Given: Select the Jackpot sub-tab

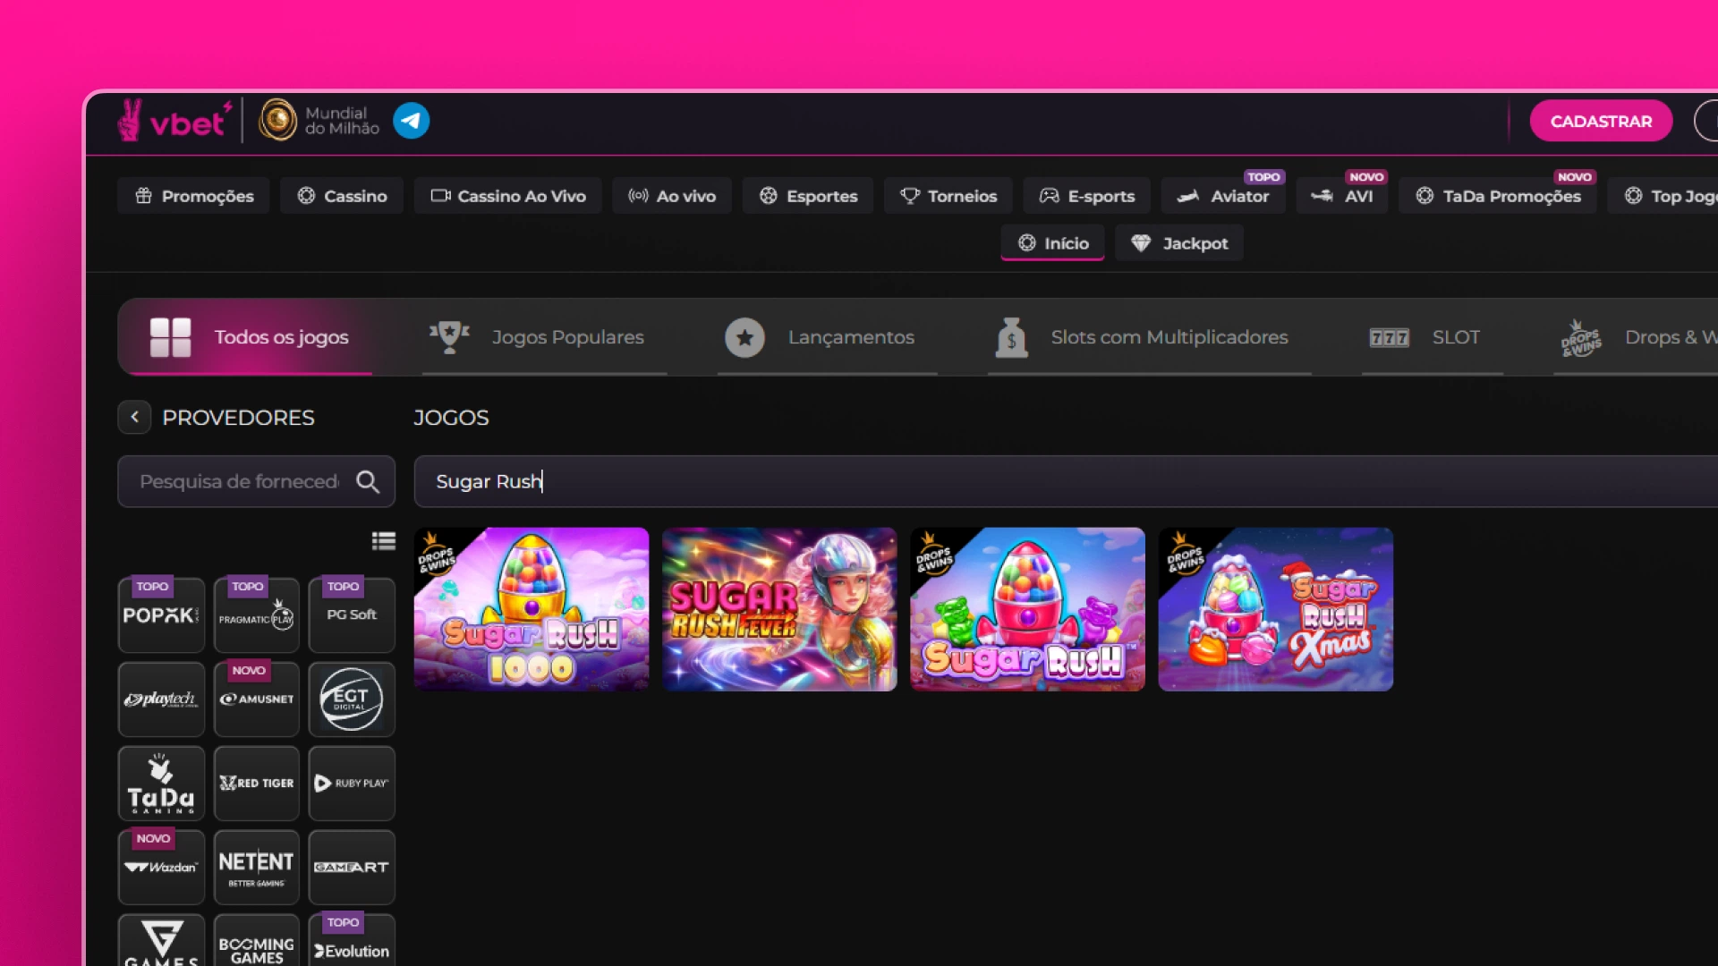Looking at the screenshot, I should tap(1179, 242).
